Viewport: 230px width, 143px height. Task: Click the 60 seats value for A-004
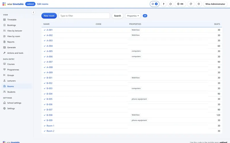(x=219, y=46)
